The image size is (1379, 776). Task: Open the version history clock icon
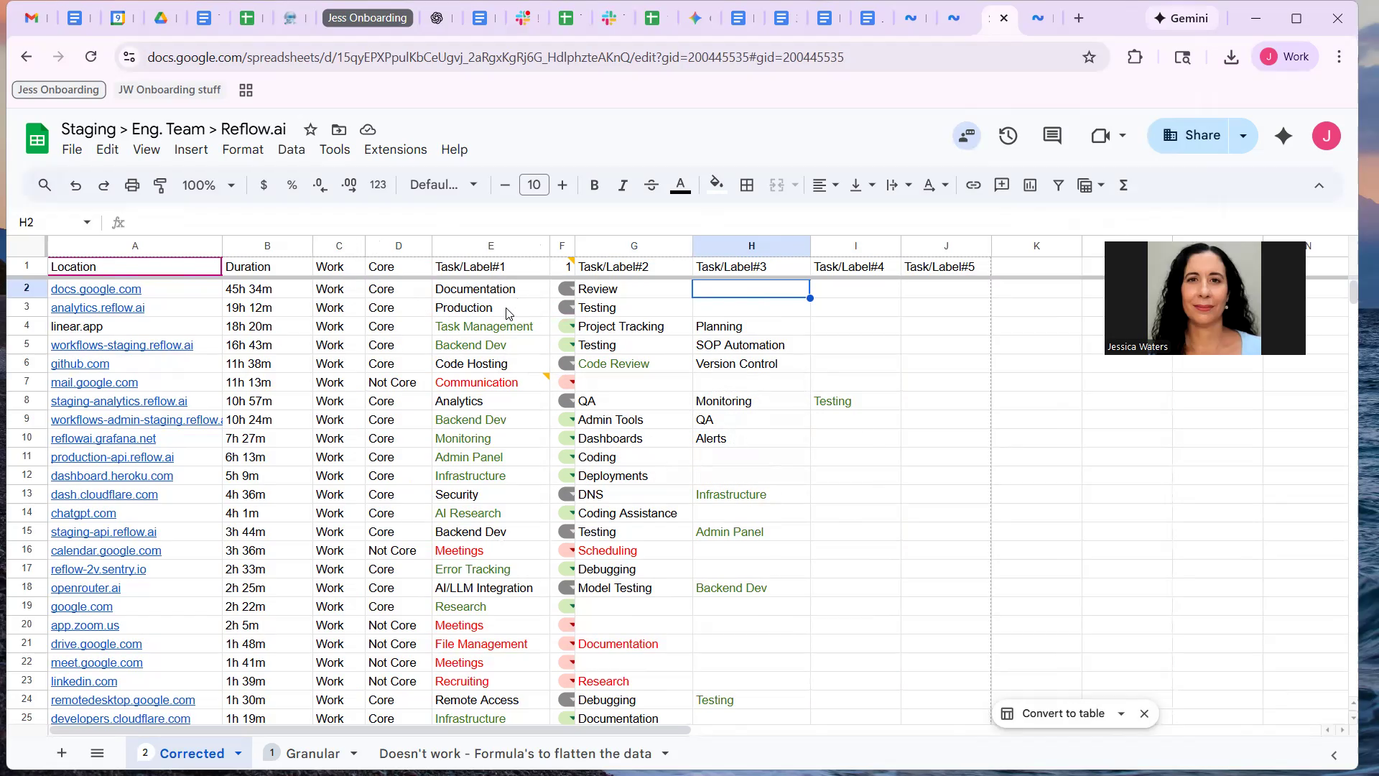point(1008,136)
